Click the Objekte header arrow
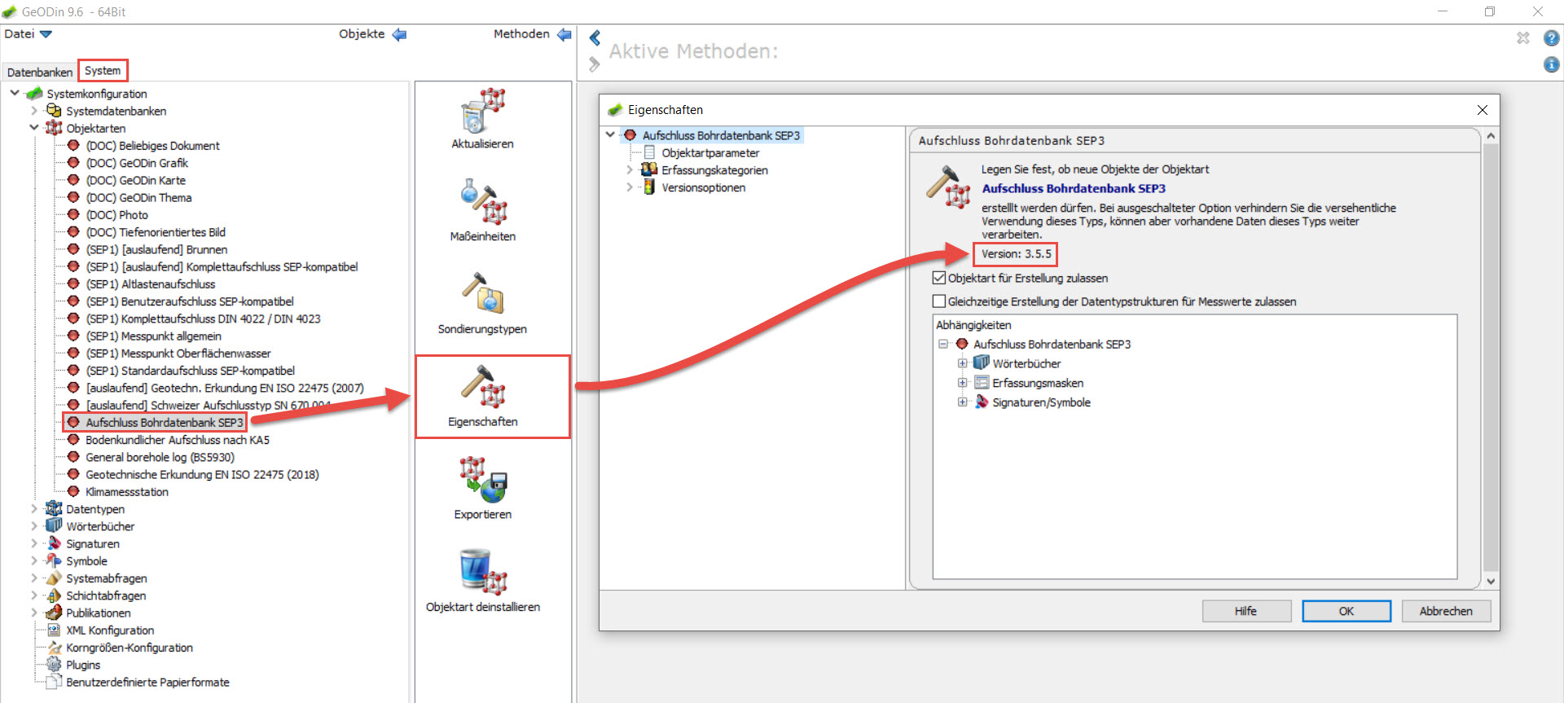This screenshot has height=703, width=1564. (399, 34)
